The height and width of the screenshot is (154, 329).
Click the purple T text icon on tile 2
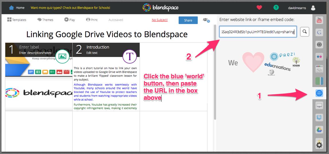(130, 56)
